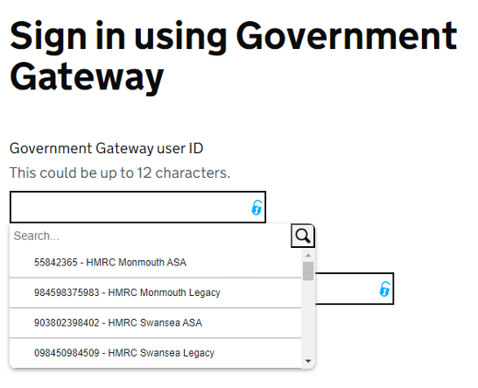Viewport: 478px width, 388px height.
Task: Focus the Government Gateway user ID text box
Action: (x=137, y=208)
